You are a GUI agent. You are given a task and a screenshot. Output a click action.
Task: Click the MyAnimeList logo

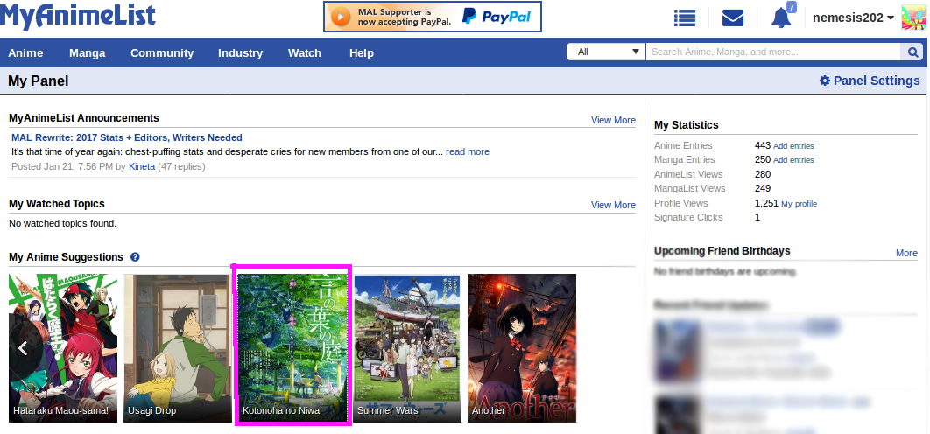79,16
